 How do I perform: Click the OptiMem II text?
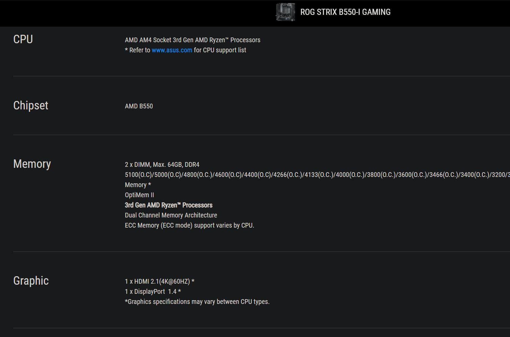139,195
